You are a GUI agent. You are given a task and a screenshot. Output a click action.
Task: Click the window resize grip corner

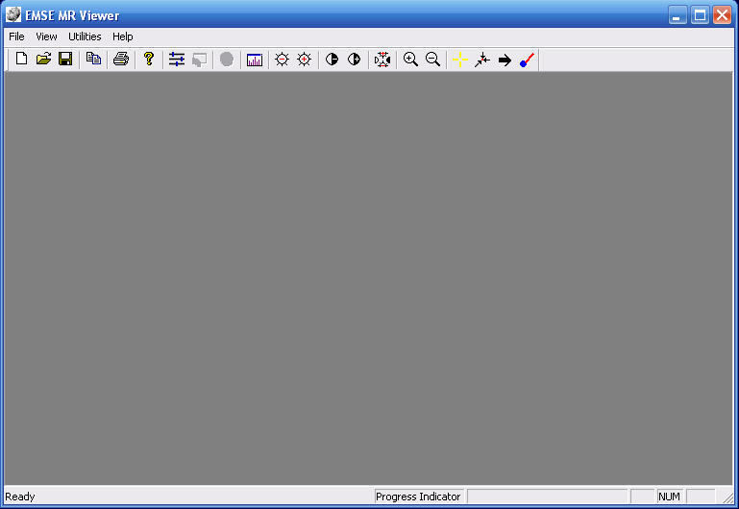pyautogui.click(x=728, y=497)
